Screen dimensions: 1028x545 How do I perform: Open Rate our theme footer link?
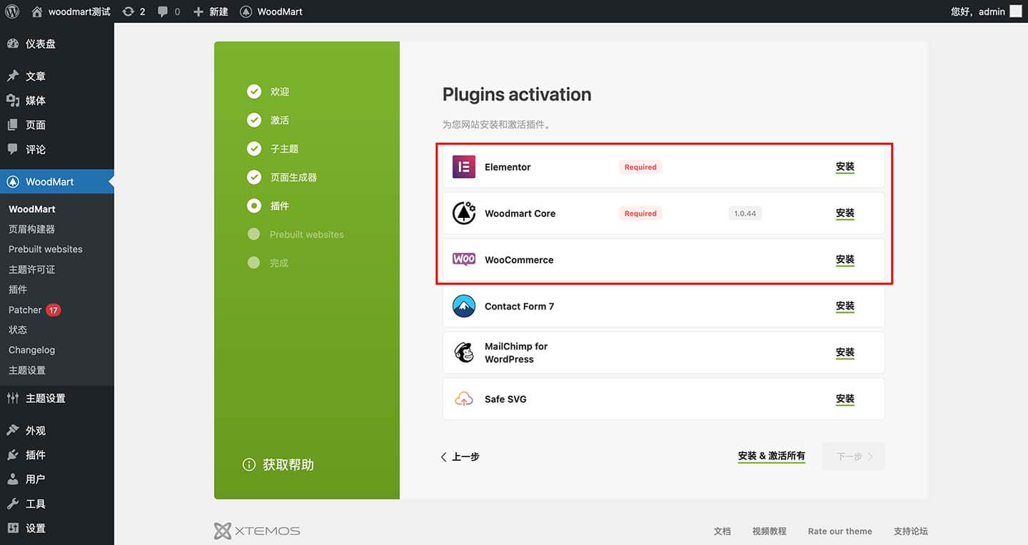840,531
